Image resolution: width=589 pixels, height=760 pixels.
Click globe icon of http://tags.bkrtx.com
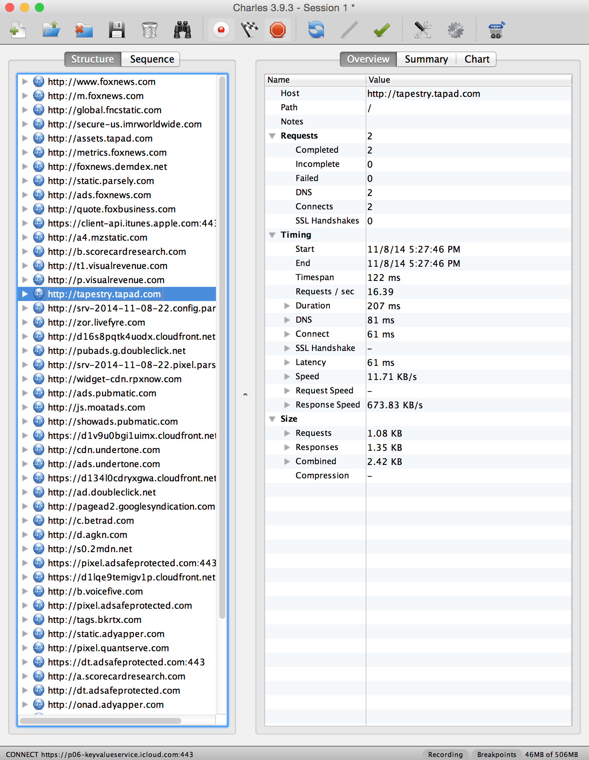click(x=39, y=620)
